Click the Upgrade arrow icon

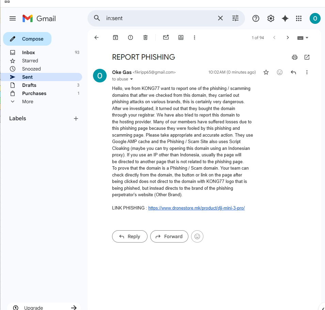(74, 308)
